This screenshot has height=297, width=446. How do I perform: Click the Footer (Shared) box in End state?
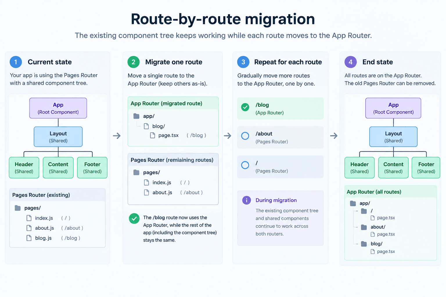pos(426,168)
